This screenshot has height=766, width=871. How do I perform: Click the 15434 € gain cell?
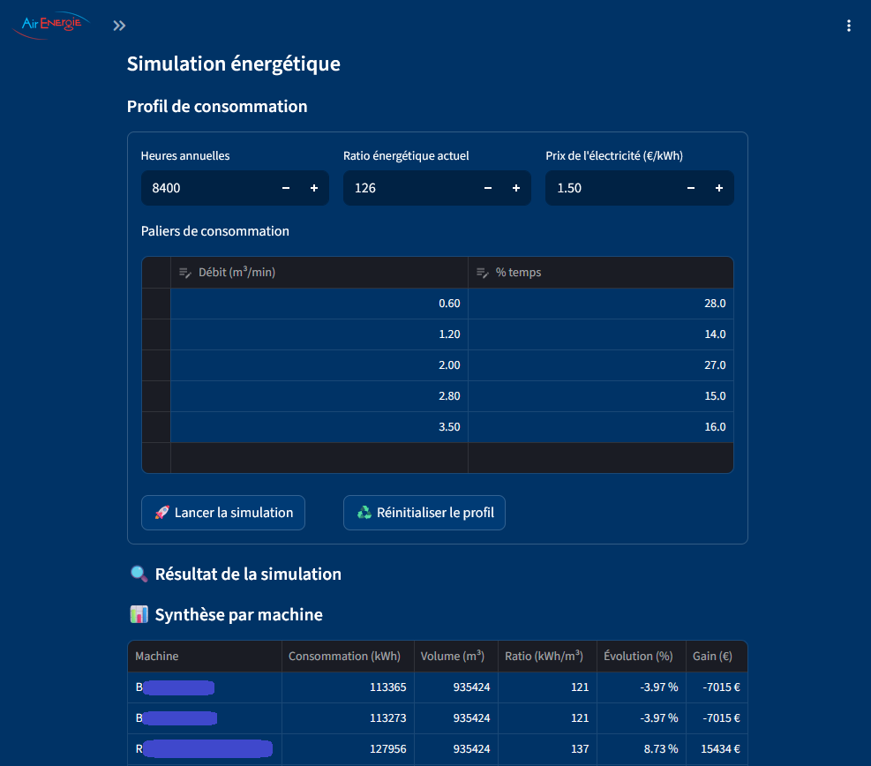click(x=717, y=748)
